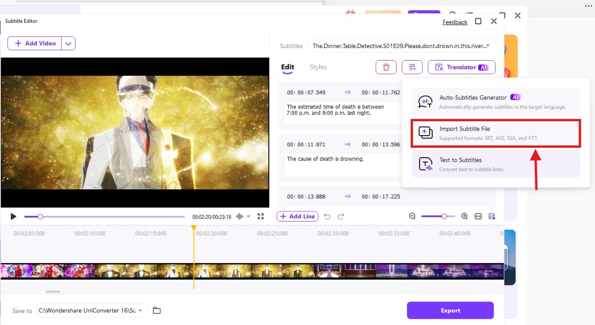This screenshot has height=325, width=595.
Task: Click the waveform icon under the preview
Action: point(240,216)
